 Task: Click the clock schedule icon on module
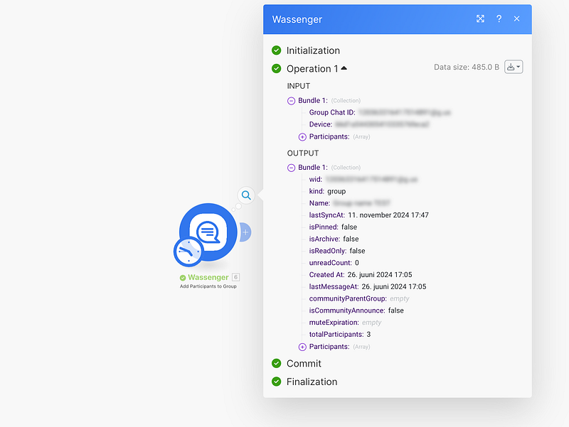click(x=188, y=252)
